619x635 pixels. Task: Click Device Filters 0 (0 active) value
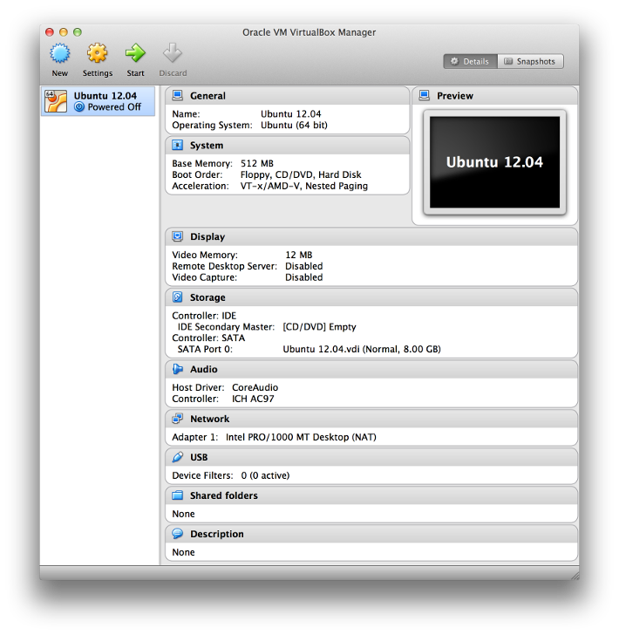(265, 476)
